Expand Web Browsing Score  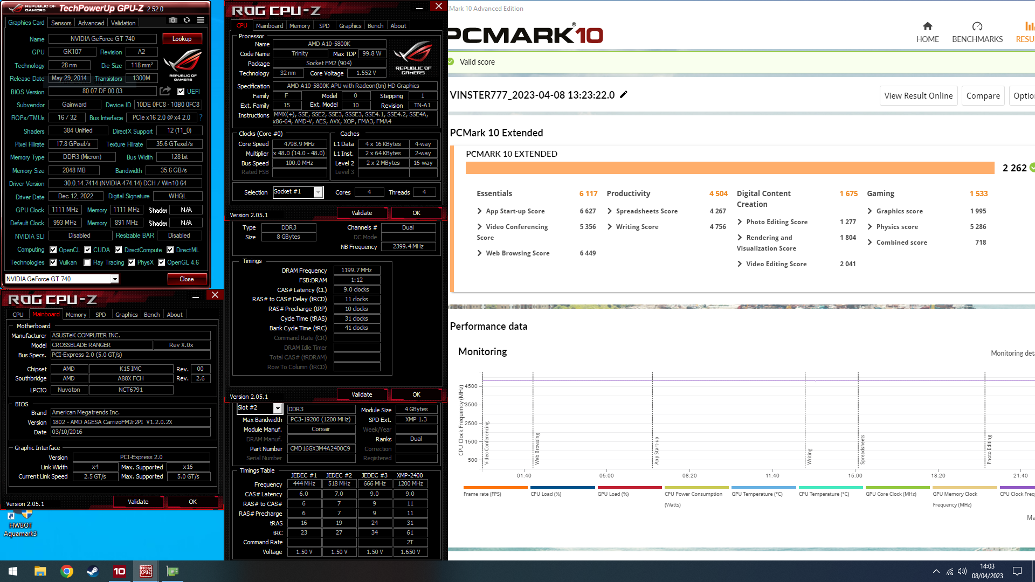tap(479, 253)
